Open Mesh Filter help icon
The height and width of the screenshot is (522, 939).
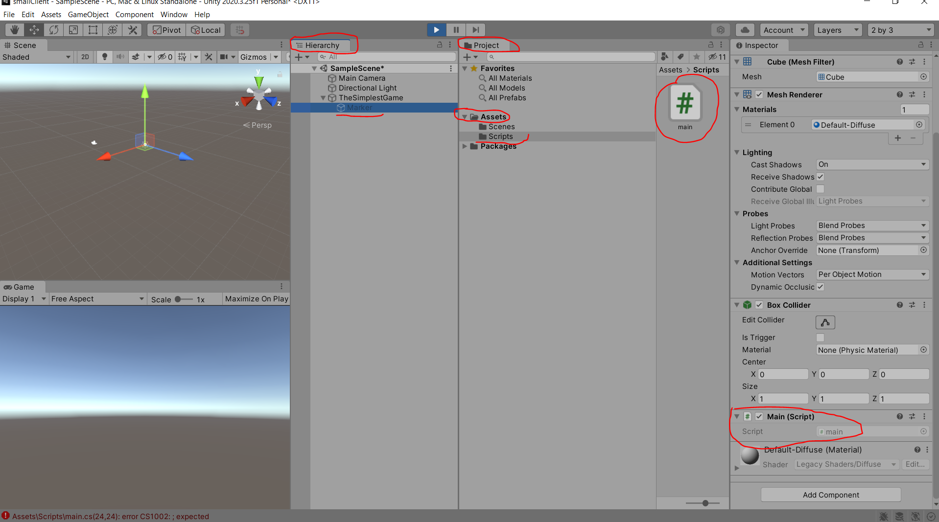click(x=900, y=62)
